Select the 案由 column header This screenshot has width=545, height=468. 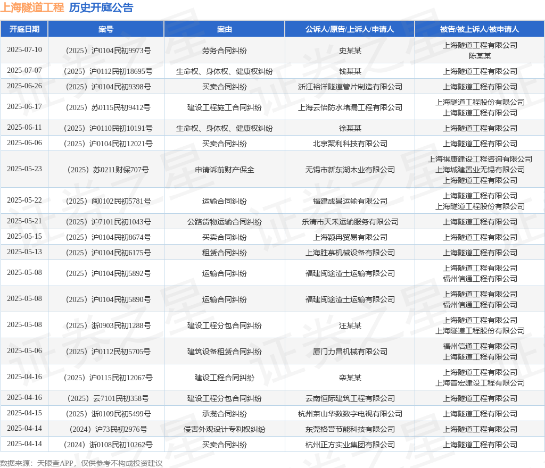tap(224, 29)
